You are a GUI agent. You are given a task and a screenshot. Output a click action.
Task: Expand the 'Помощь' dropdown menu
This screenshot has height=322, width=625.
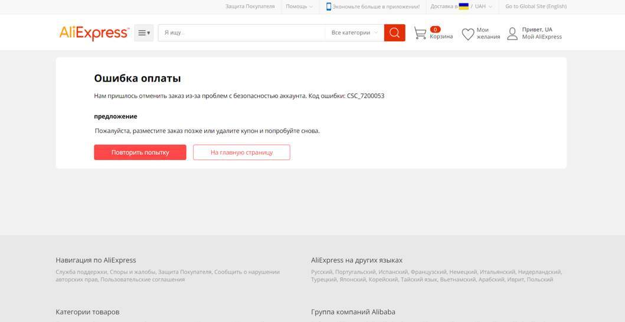pyautogui.click(x=299, y=6)
